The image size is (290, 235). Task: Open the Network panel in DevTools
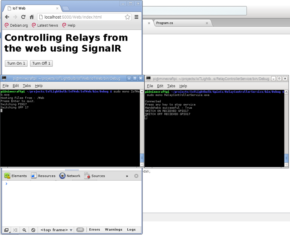coord(70,176)
